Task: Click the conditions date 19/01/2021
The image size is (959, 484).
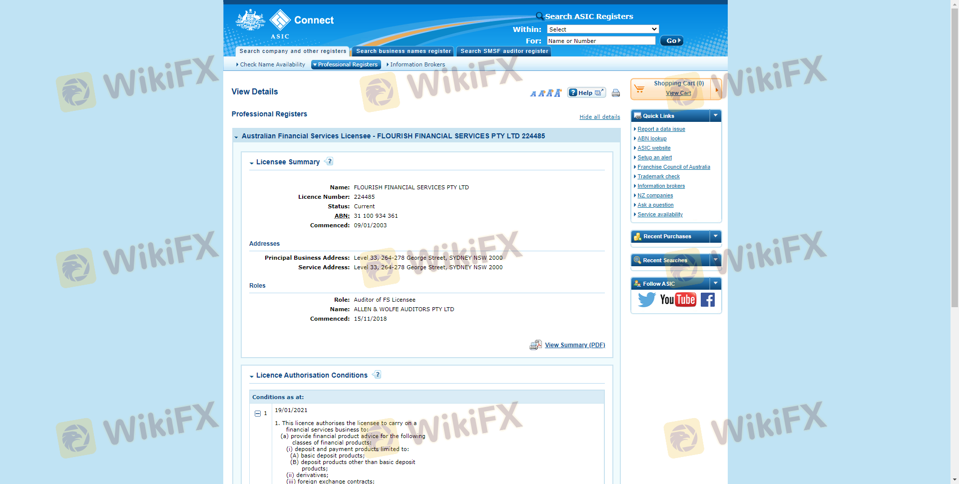Action: point(291,410)
